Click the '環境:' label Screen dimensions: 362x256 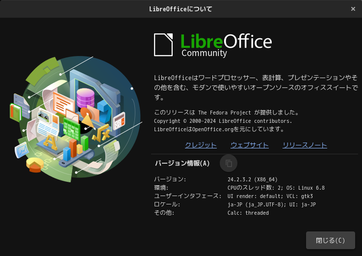tap(161, 188)
